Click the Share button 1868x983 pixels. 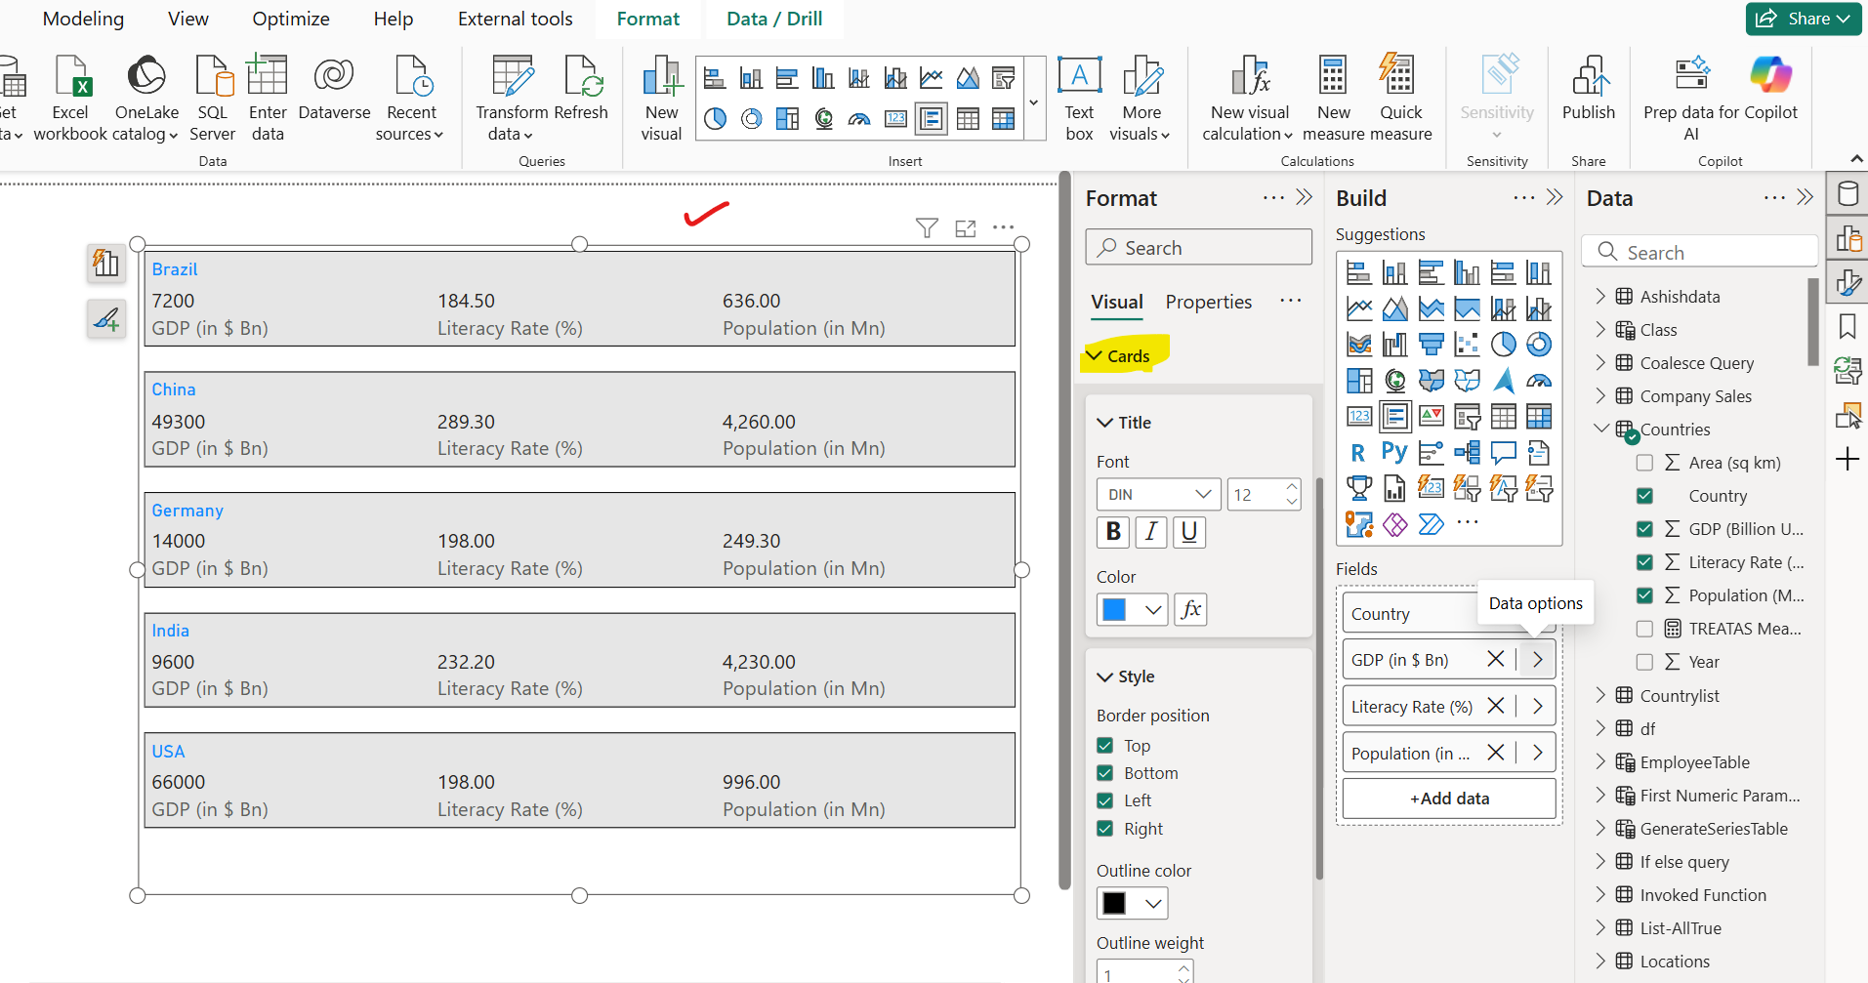(1803, 19)
